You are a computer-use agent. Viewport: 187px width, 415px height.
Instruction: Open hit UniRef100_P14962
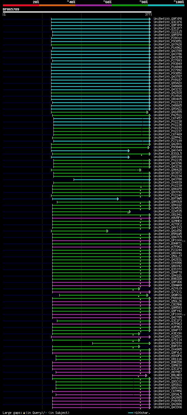pyautogui.click(x=168, y=48)
